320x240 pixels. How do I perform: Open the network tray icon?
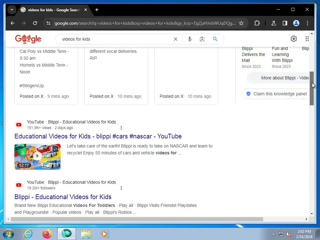tap(281, 234)
